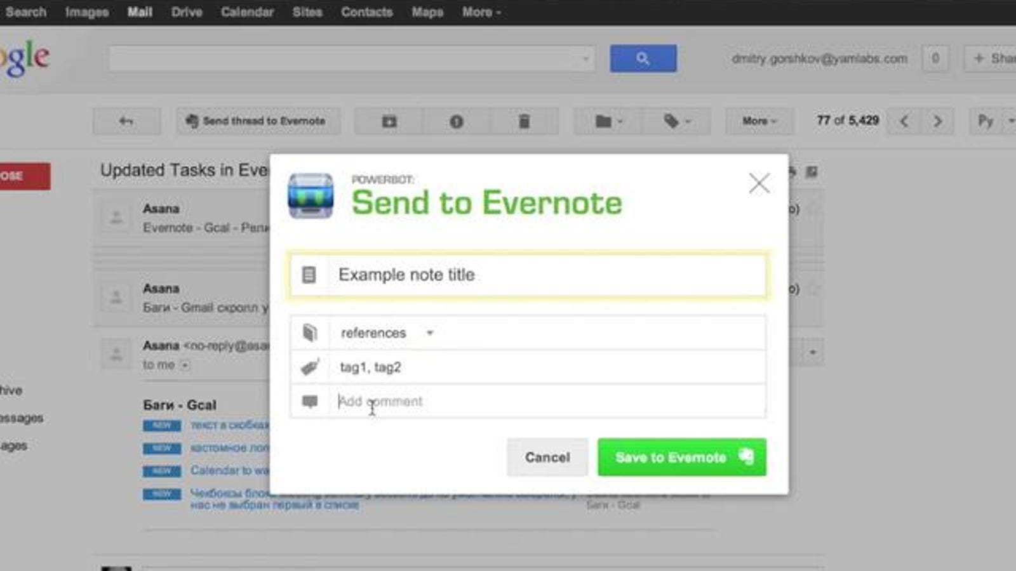Click the input language 'Ру' button

(986, 121)
